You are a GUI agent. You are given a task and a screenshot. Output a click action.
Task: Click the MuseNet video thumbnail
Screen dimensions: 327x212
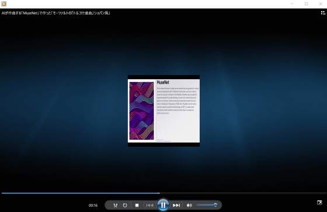(163, 111)
